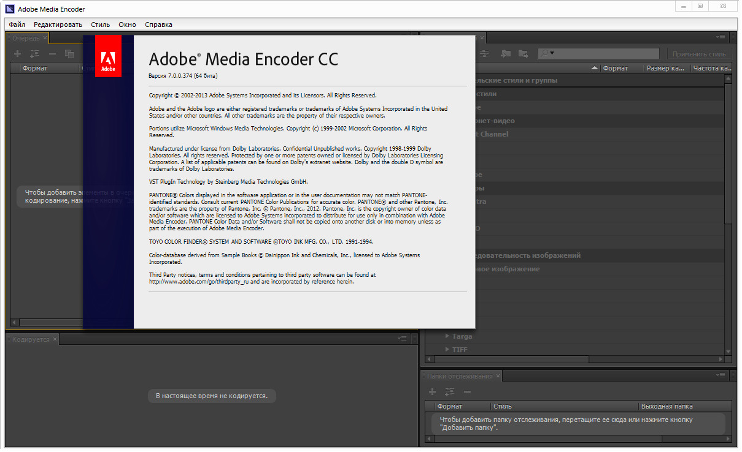742x452 pixels.
Task: Click the Add folder plus icon in Папки отслеживания
Action: 432,391
